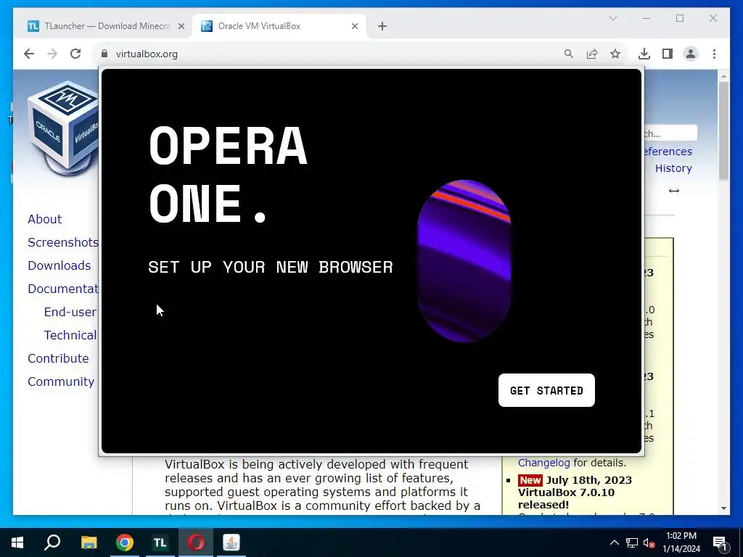The image size is (743, 557).
Task: Visit the Contribute link
Action: tap(58, 358)
